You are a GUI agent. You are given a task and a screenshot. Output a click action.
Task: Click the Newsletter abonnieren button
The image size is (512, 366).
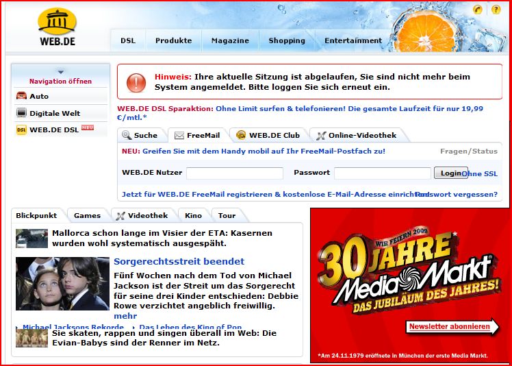[452, 327]
